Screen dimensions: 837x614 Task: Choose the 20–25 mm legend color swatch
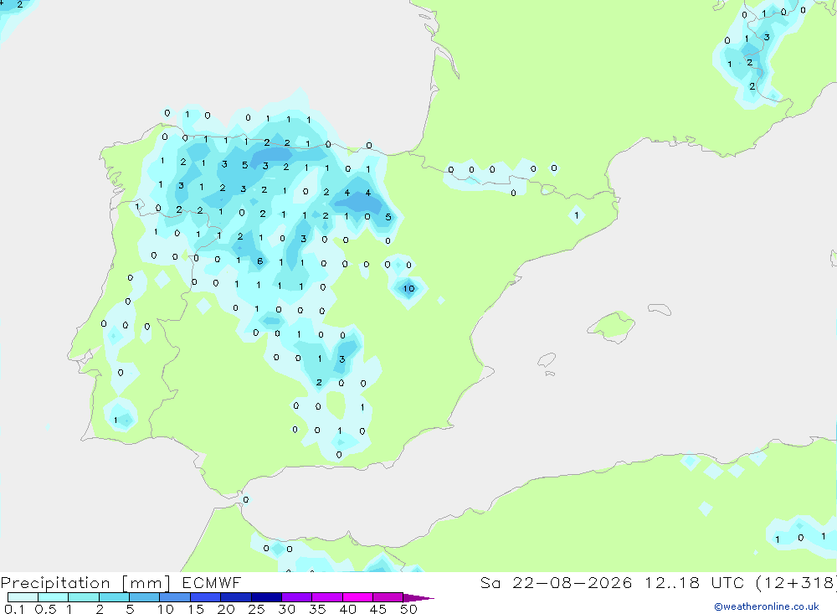pos(236,597)
